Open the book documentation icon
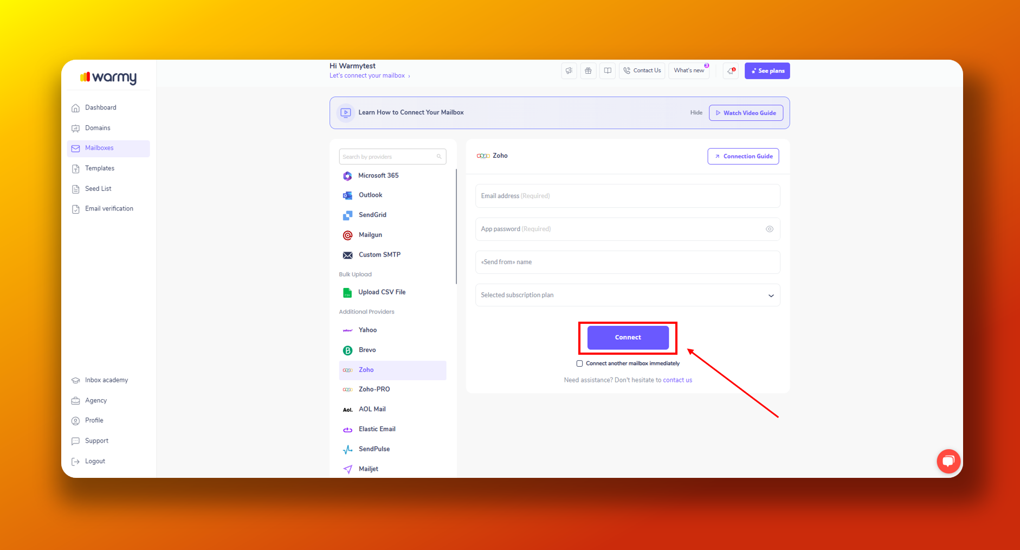1020x550 pixels. 608,71
